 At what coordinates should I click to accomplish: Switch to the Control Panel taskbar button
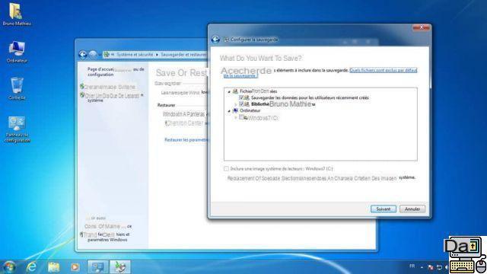tap(98, 267)
